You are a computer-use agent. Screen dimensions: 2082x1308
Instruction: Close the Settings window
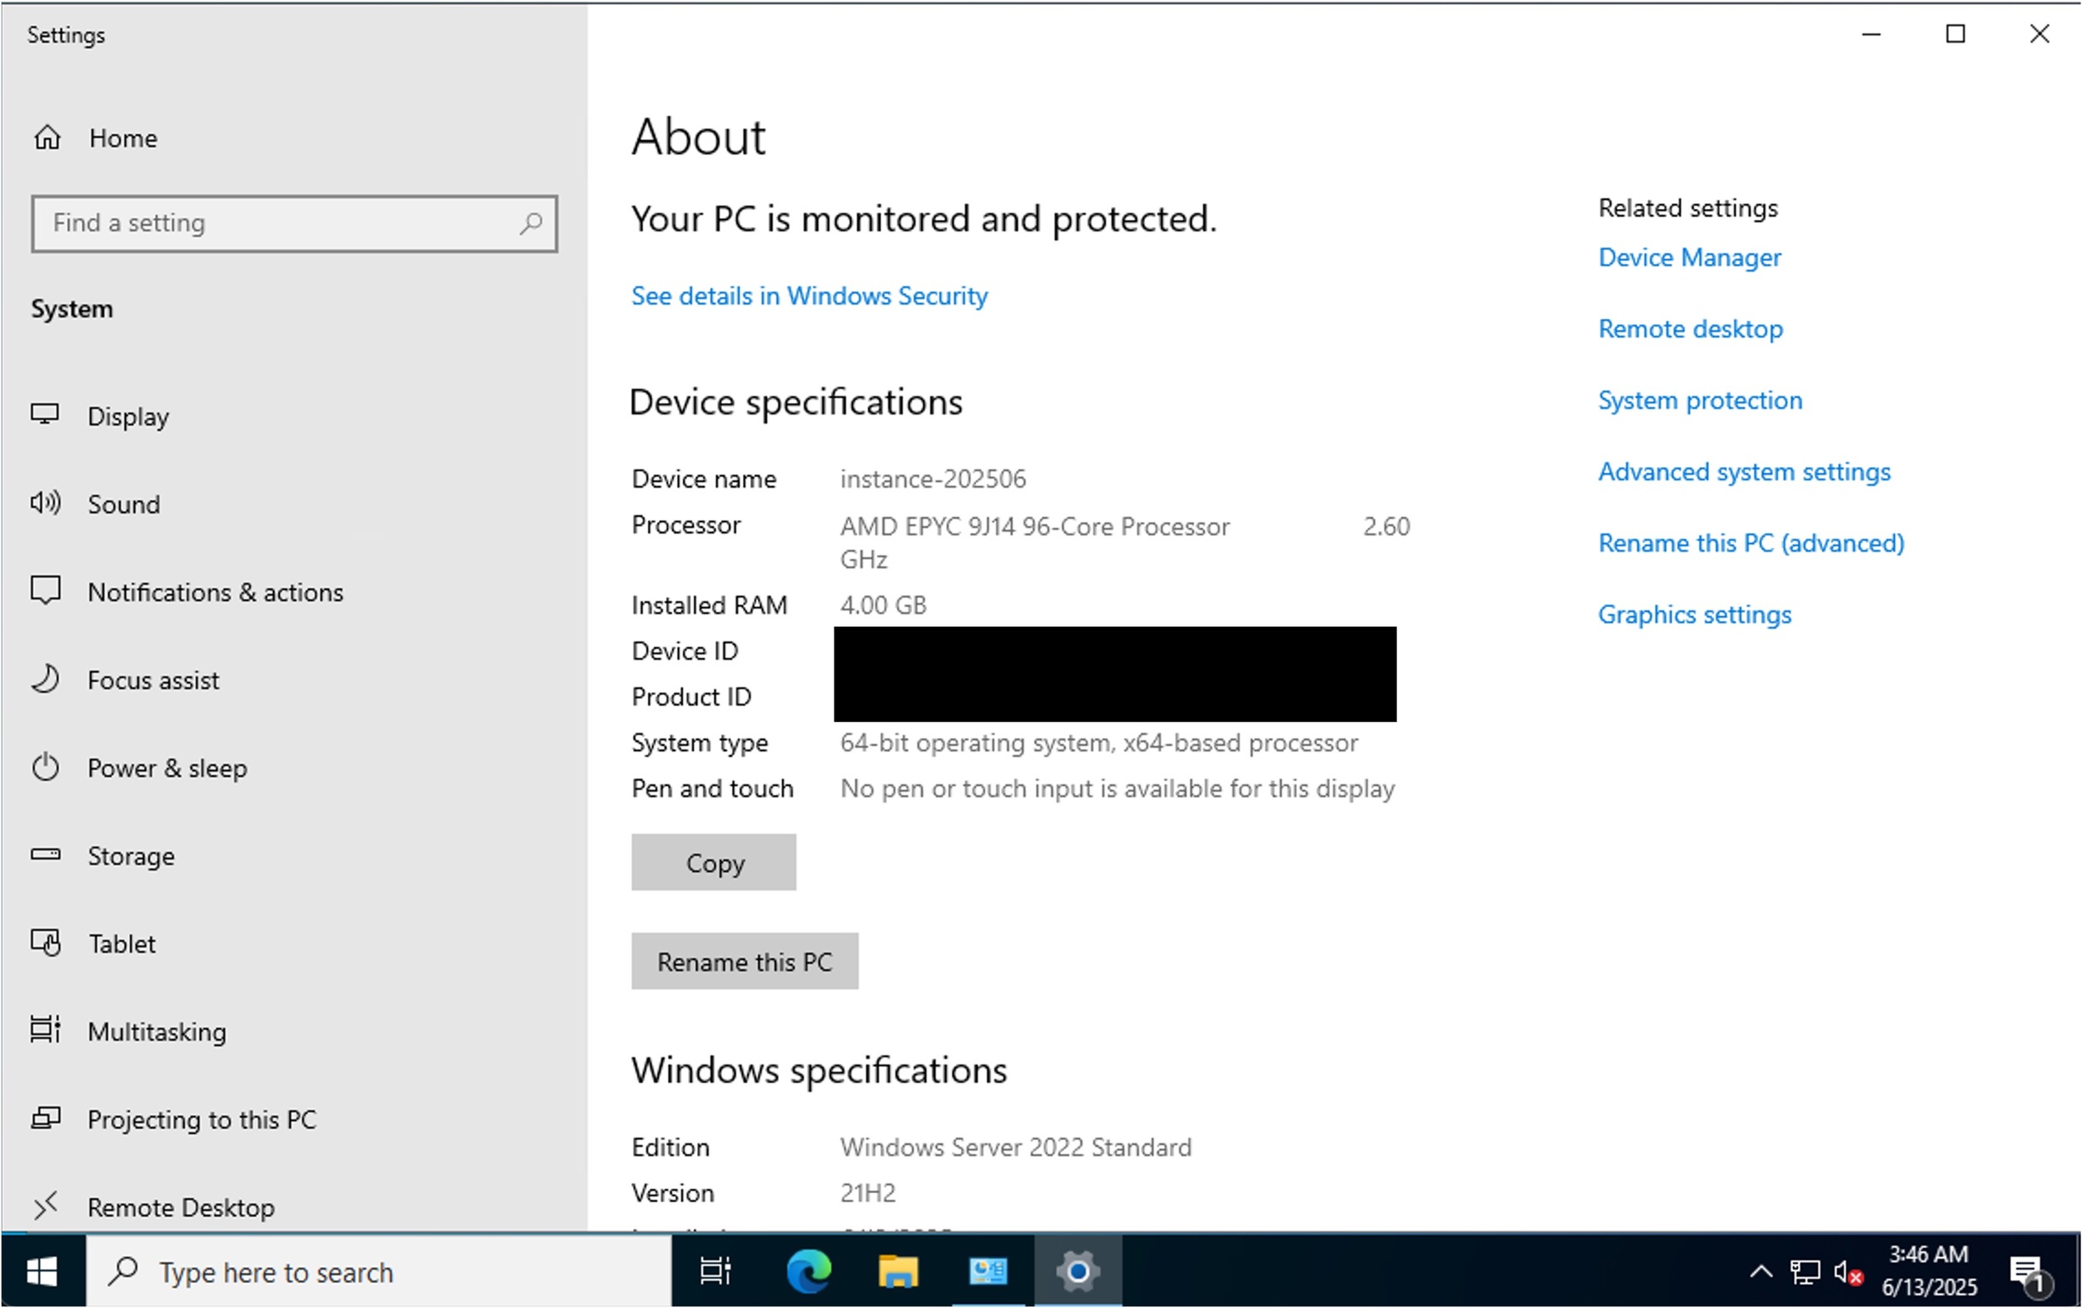pyautogui.click(x=2039, y=35)
